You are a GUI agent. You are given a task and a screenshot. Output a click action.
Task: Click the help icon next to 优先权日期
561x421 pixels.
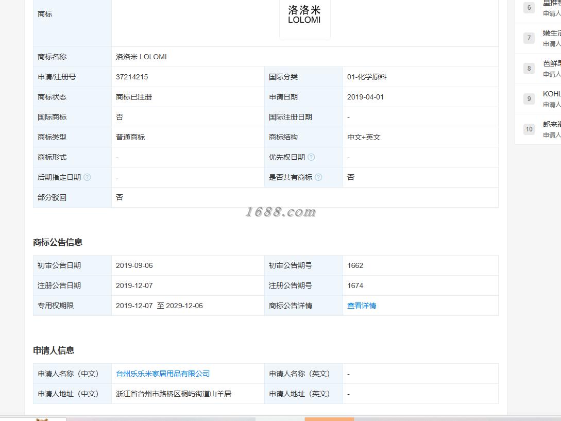click(x=311, y=157)
